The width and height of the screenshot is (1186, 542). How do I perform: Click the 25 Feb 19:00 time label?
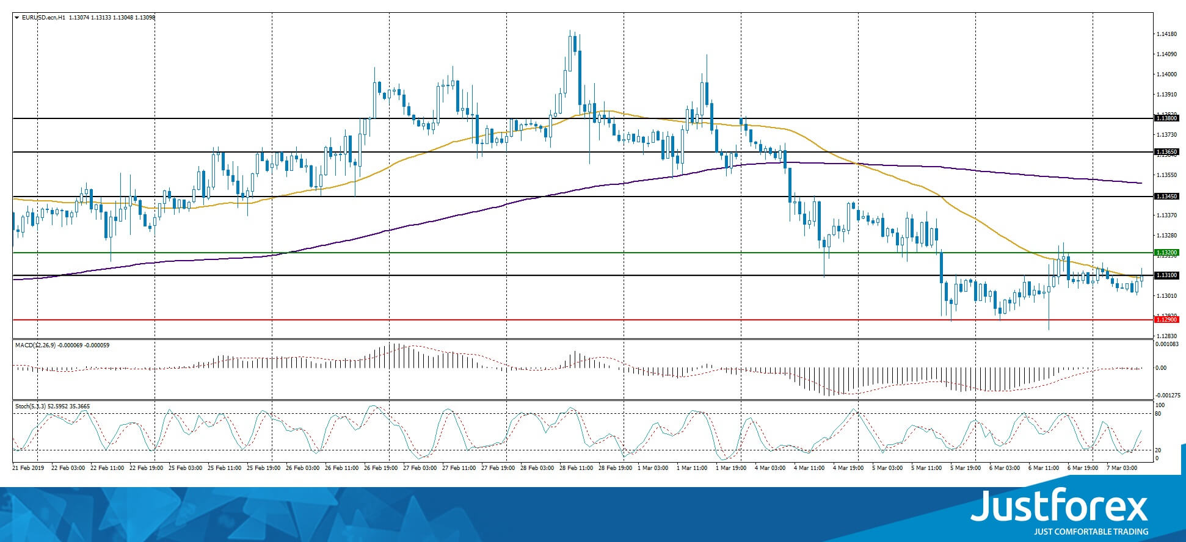click(264, 468)
